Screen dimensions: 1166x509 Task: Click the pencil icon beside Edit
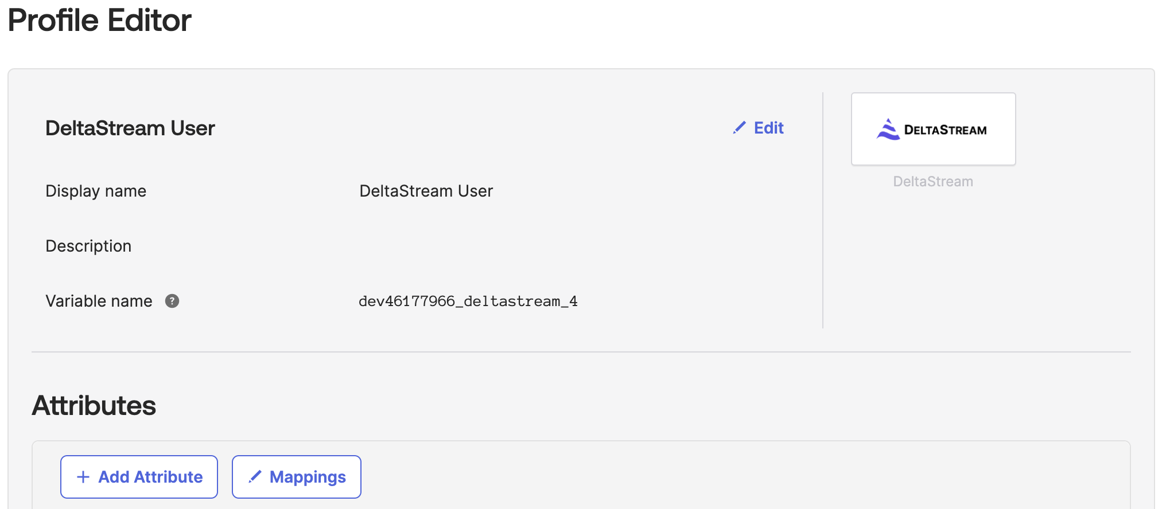click(739, 128)
